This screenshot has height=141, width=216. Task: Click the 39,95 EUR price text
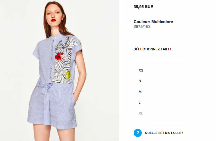click(x=143, y=7)
